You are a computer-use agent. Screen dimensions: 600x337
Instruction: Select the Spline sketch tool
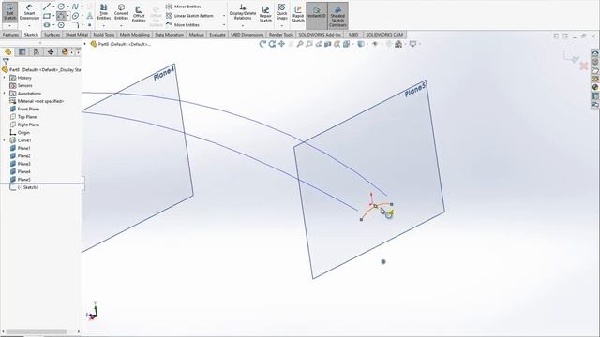(x=75, y=7)
